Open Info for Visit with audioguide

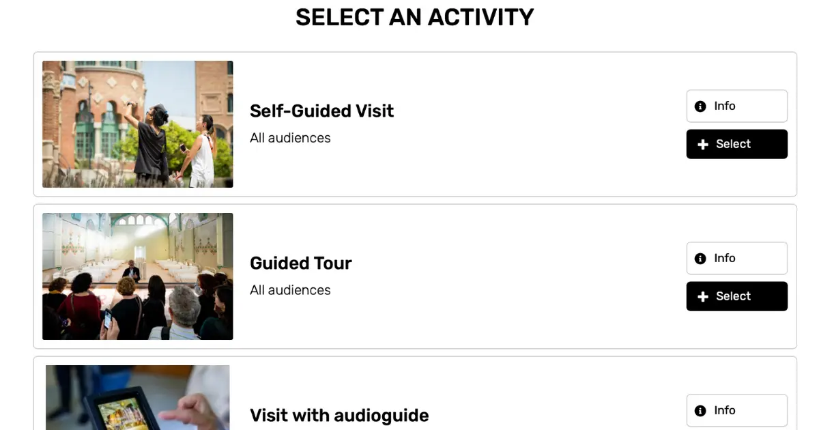pyautogui.click(x=737, y=411)
